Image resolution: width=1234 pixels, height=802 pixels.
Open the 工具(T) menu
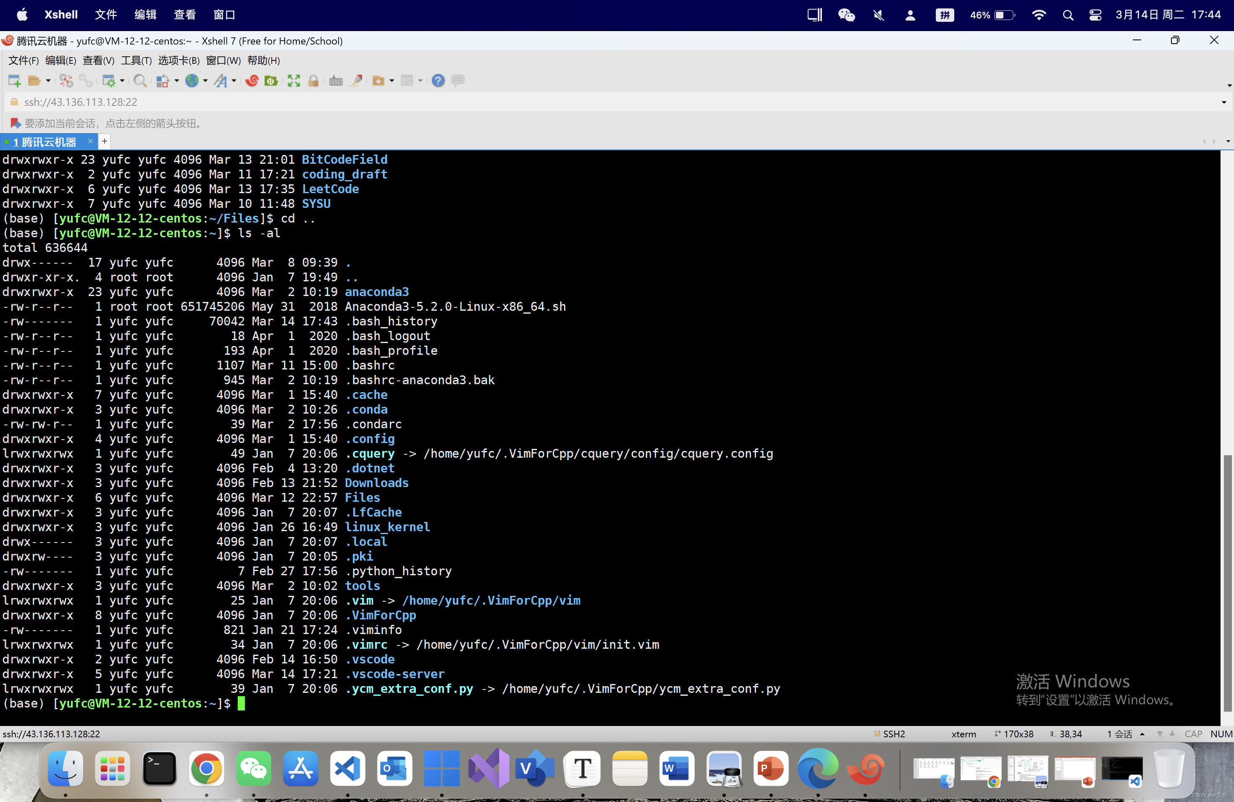click(137, 60)
